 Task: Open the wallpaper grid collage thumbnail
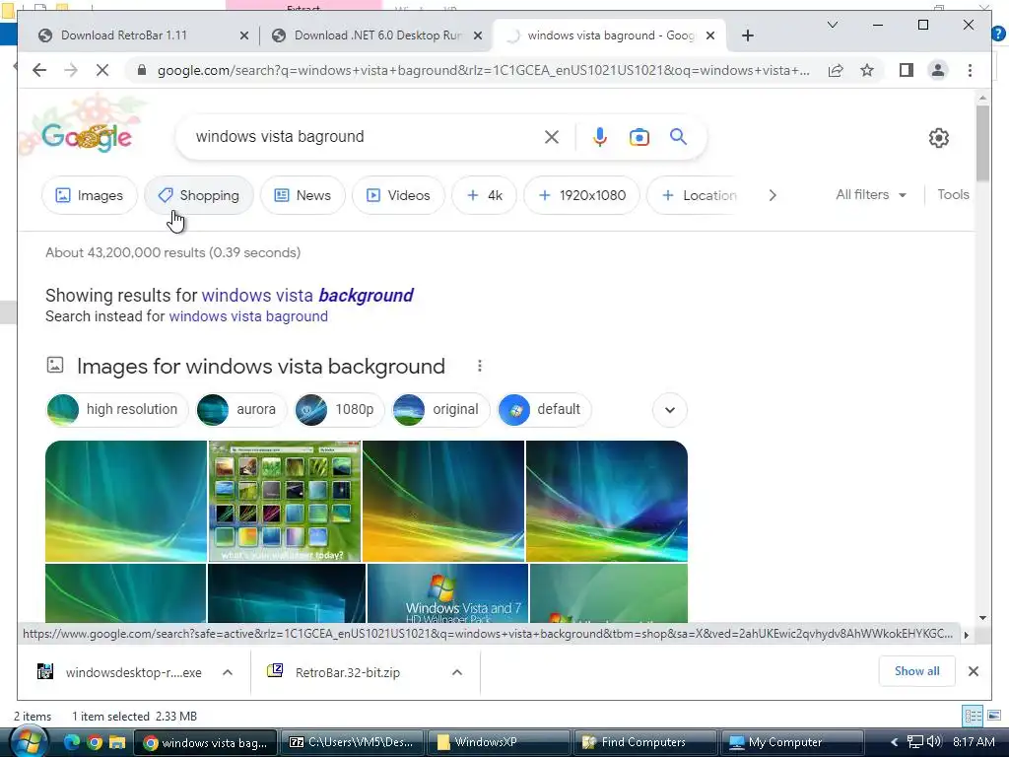(285, 501)
